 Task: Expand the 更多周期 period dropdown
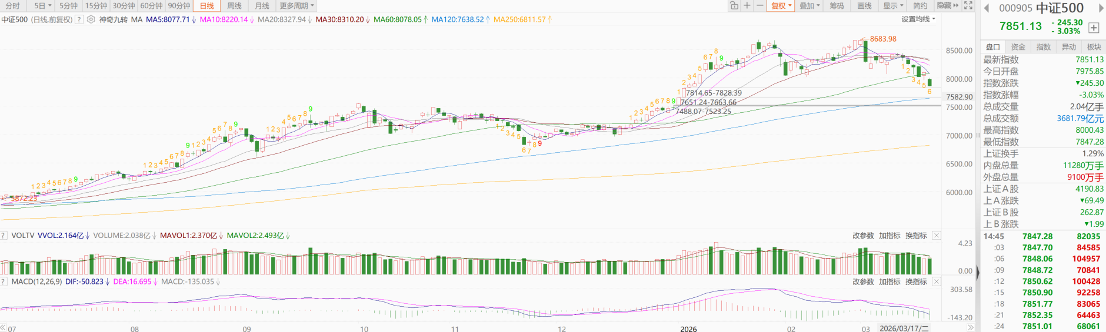click(297, 6)
